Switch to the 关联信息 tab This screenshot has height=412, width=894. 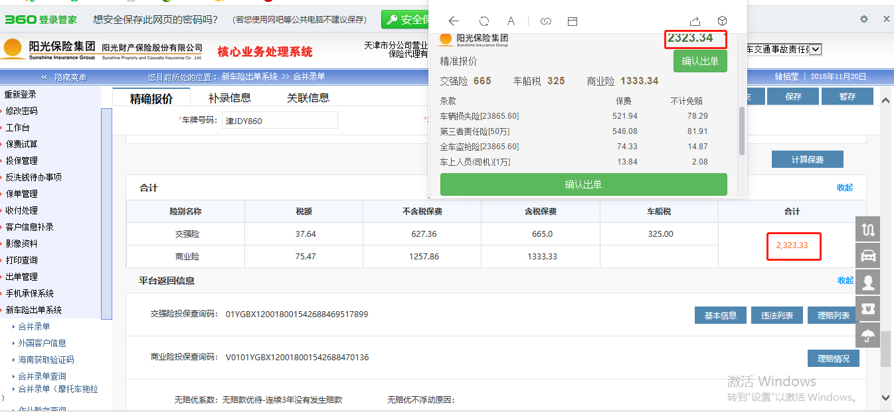(308, 98)
